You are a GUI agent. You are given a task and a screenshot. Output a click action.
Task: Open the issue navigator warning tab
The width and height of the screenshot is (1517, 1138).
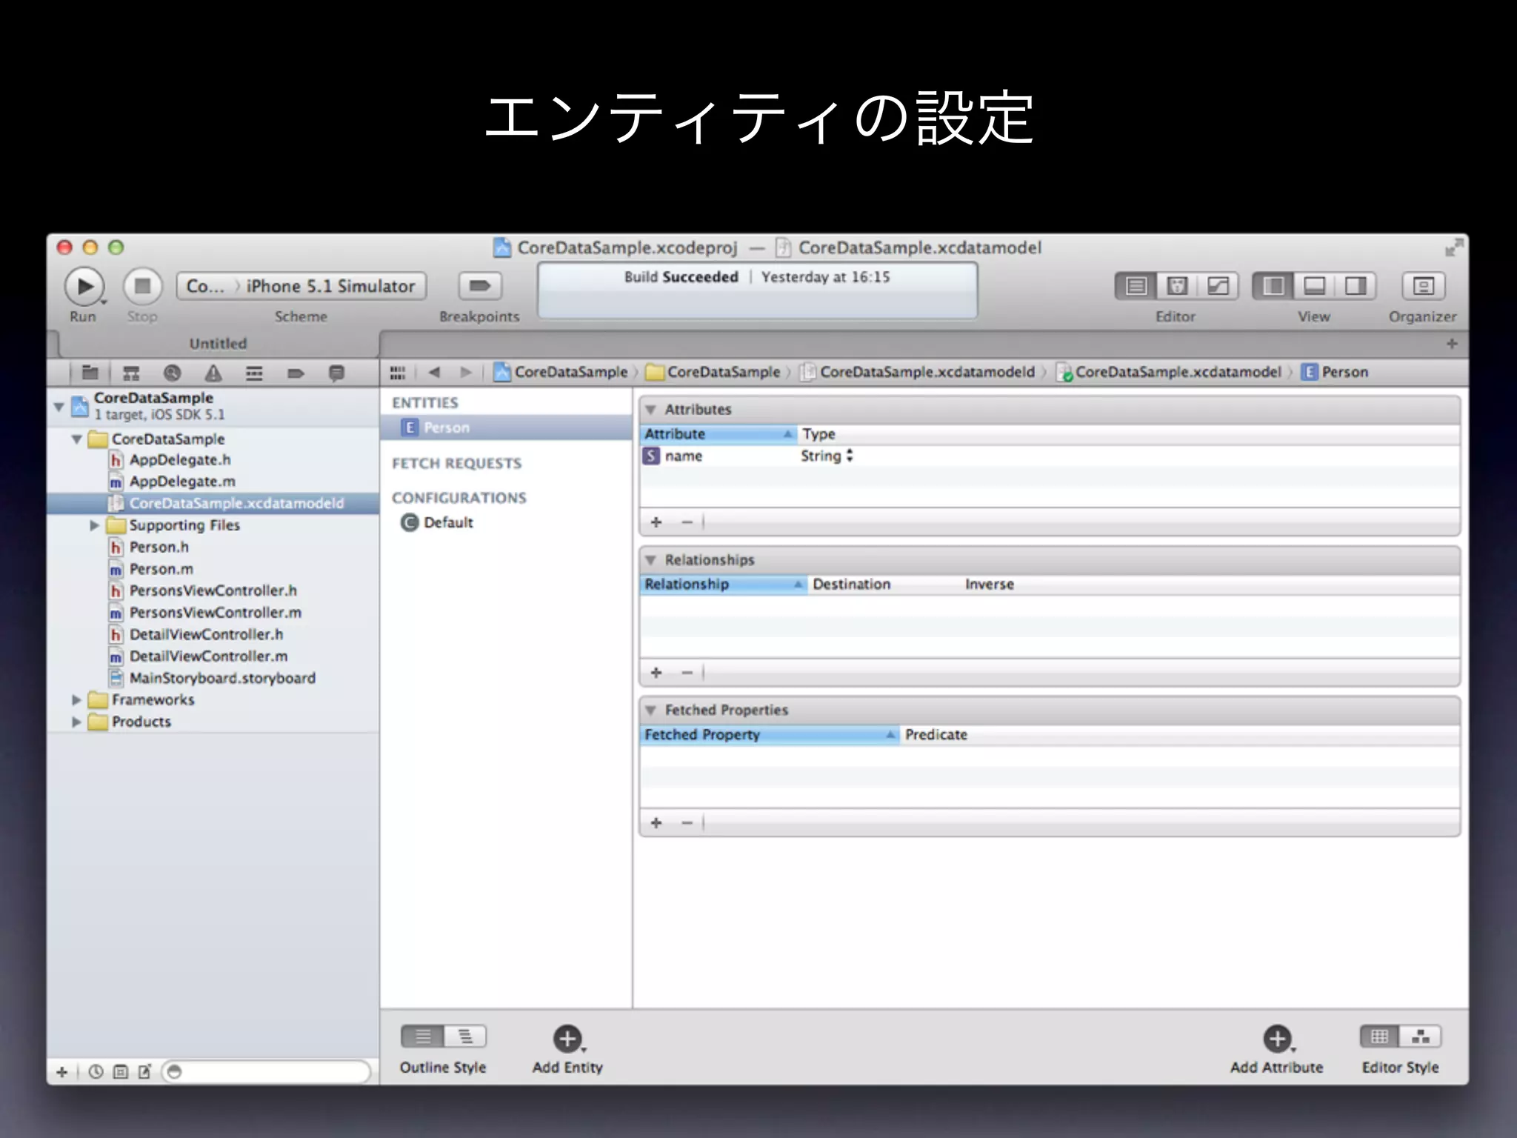[x=213, y=373]
